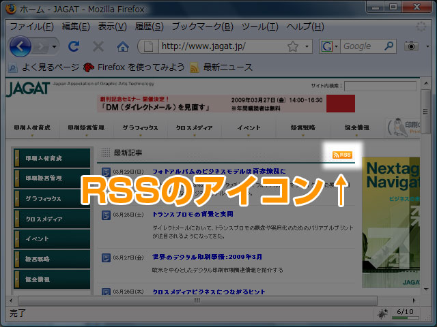This screenshot has height=327, width=437.
Task: Select イベント in left sidebar
Action: (52, 239)
